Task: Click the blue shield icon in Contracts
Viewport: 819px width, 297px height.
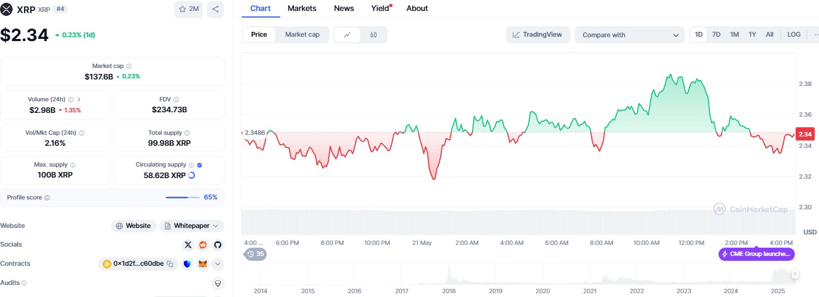Action: pos(188,264)
